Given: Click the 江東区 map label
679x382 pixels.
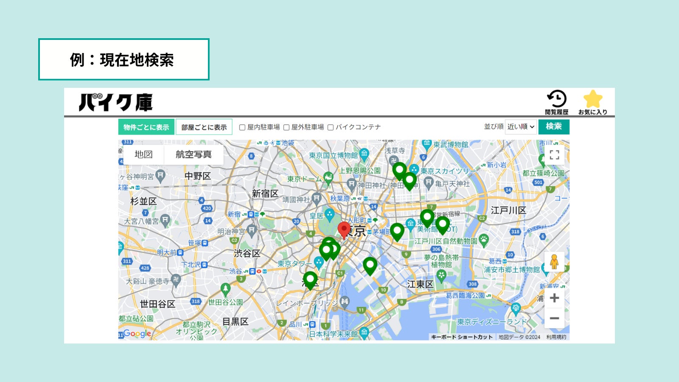Looking at the screenshot, I should 420,284.
